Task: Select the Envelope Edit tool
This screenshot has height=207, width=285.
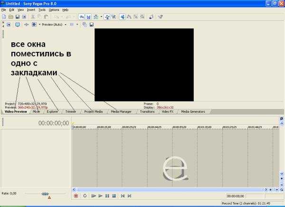Action: (129, 17)
